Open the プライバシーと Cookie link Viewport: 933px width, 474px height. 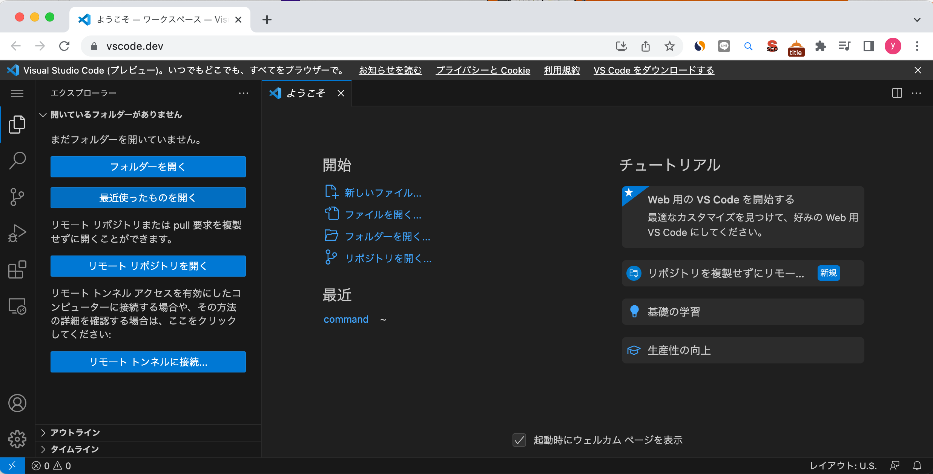point(483,70)
